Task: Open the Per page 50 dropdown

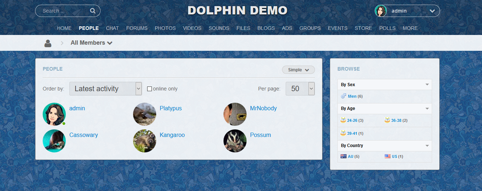Action: (300, 89)
